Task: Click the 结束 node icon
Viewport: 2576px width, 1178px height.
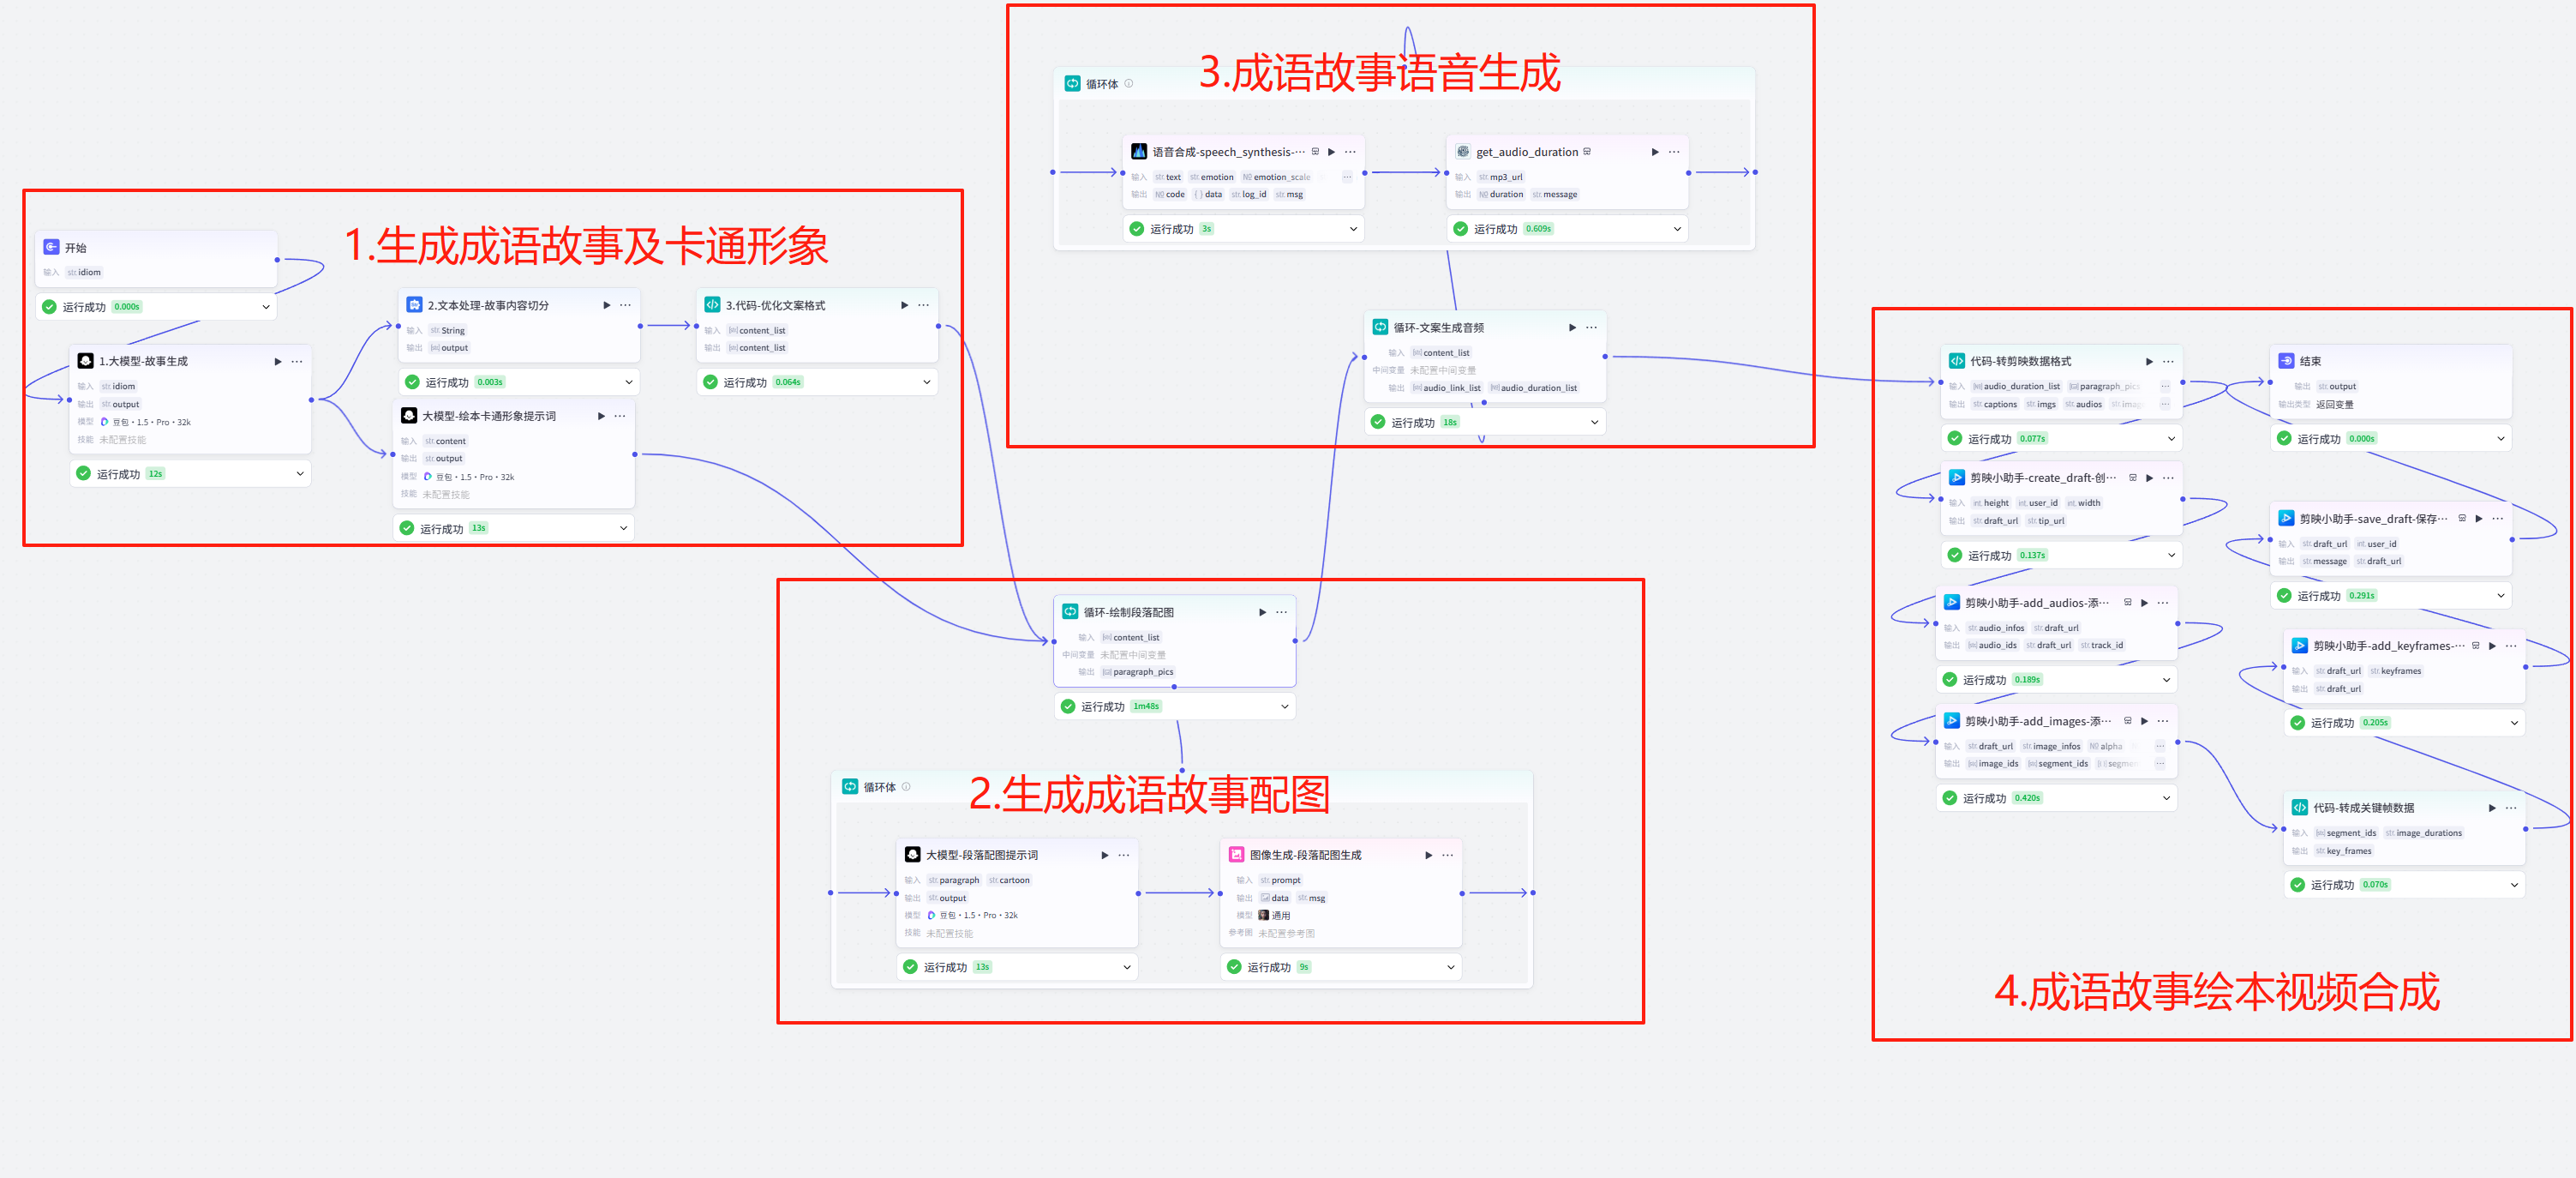Action: 2286,361
